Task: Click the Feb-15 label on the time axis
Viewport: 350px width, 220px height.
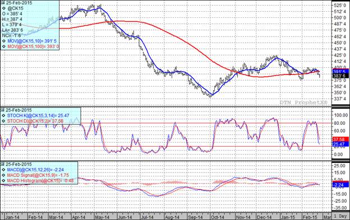Action: click(x=311, y=217)
